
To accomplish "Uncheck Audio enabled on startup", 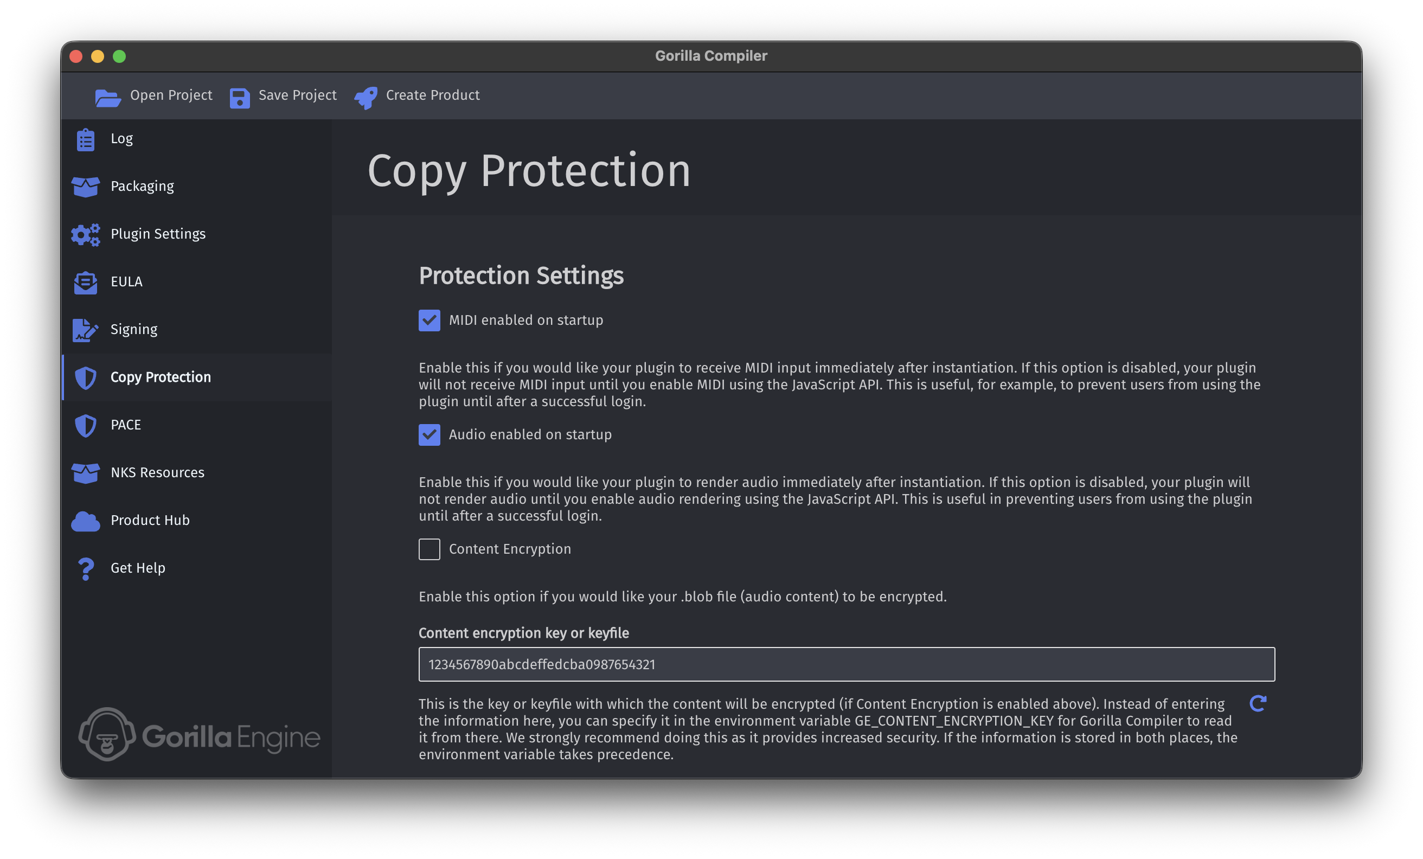I will click(429, 434).
